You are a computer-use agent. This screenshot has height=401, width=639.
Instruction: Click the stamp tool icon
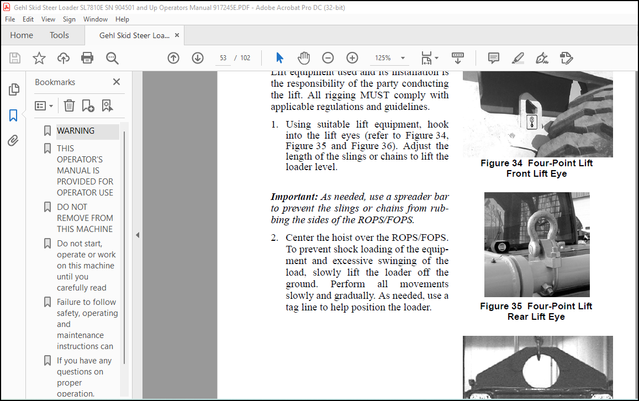(567, 58)
